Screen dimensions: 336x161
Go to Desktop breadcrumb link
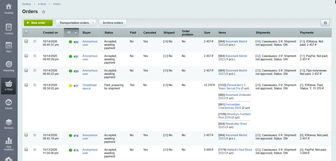(26, 4)
